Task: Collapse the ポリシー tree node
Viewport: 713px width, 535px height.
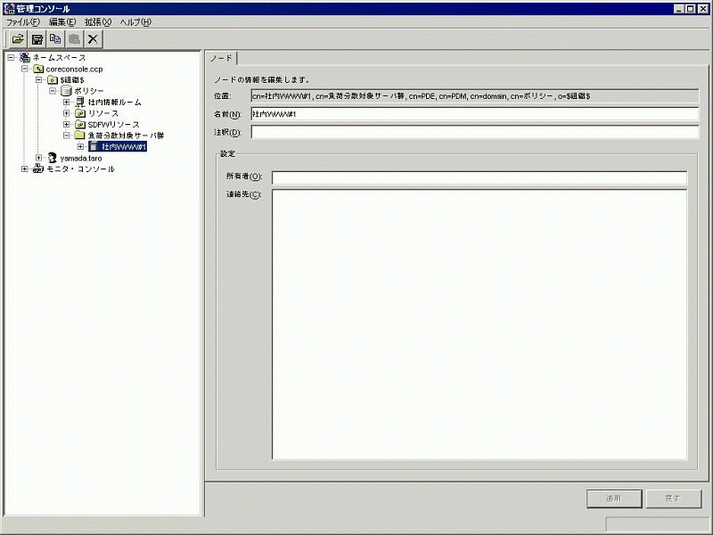Action: 53,91
